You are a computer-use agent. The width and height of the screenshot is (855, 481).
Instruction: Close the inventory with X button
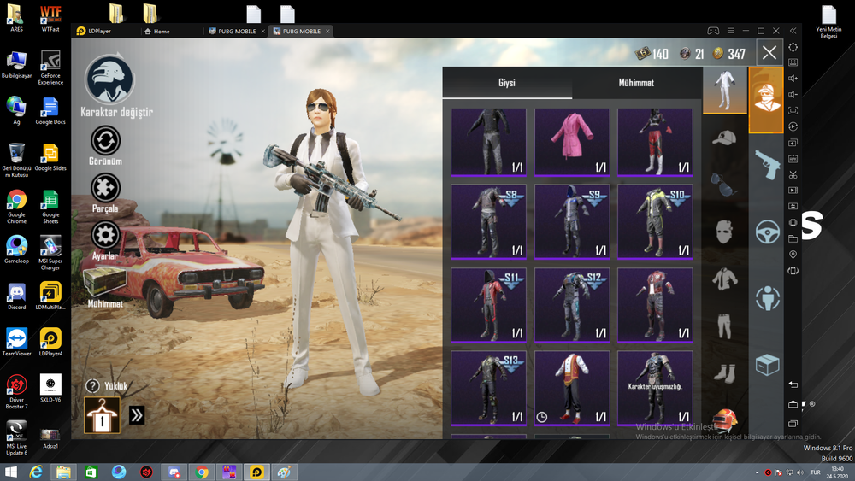769,53
